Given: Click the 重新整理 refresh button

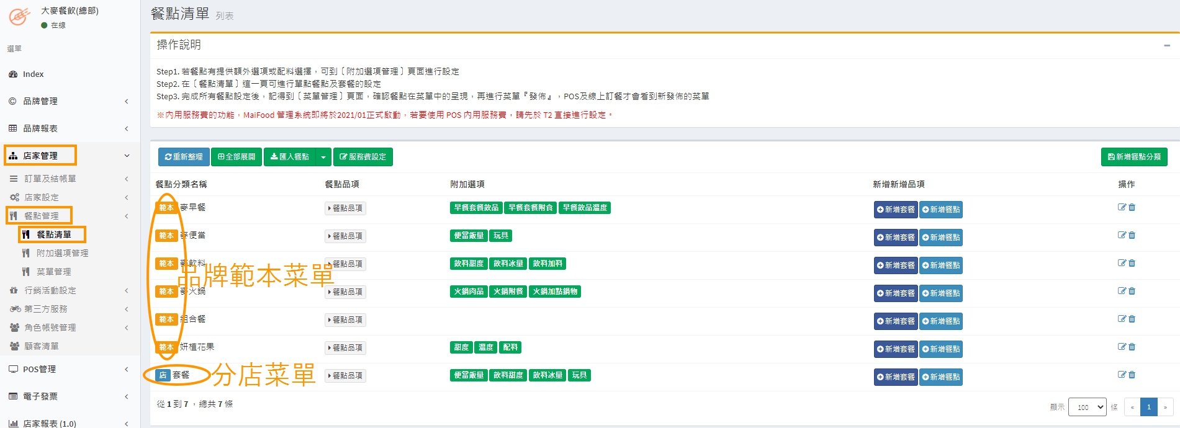Looking at the screenshot, I should click(x=184, y=157).
